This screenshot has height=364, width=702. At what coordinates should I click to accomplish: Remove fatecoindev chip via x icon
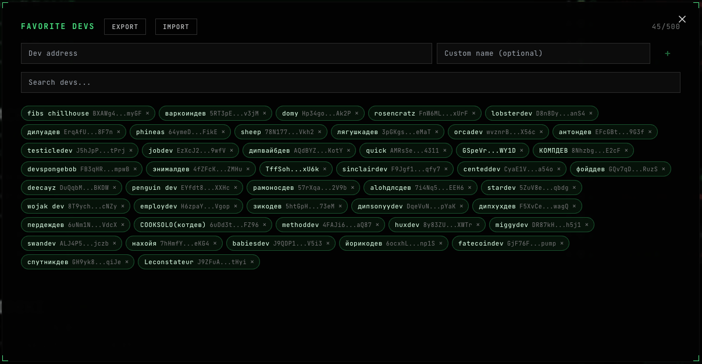[x=562, y=243]
